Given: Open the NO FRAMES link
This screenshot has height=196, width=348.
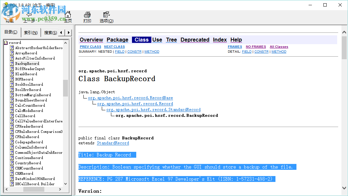Looking at the screenshot, I should click(256, 47).
